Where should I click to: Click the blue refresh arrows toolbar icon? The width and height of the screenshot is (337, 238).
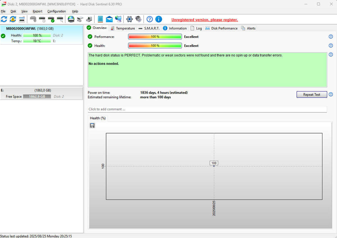tap(4, 19)
